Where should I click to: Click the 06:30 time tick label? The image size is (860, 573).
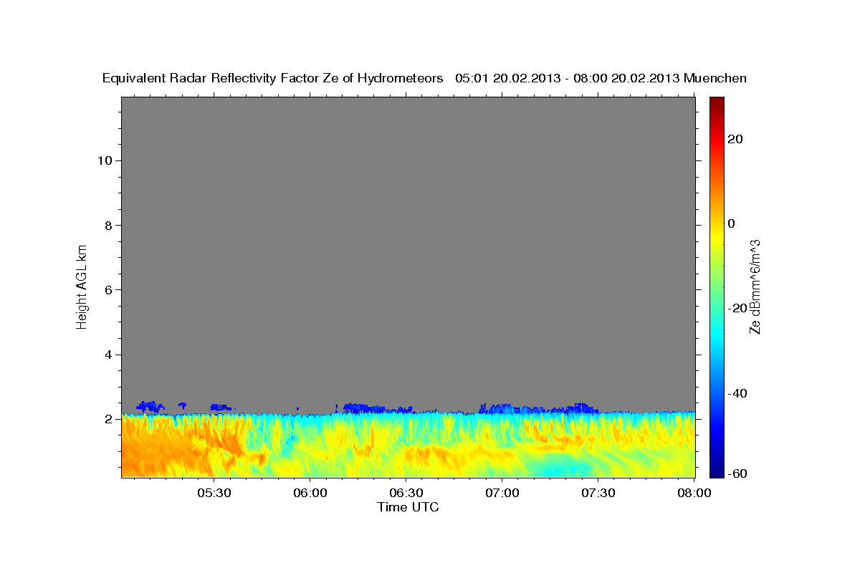coord(406,493)
